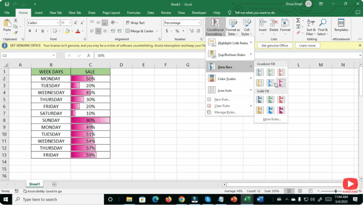The height and width of the screenshot is (205, 363).
Task: Select the Increase Decimal icon
Action: [x=191, y=31]
